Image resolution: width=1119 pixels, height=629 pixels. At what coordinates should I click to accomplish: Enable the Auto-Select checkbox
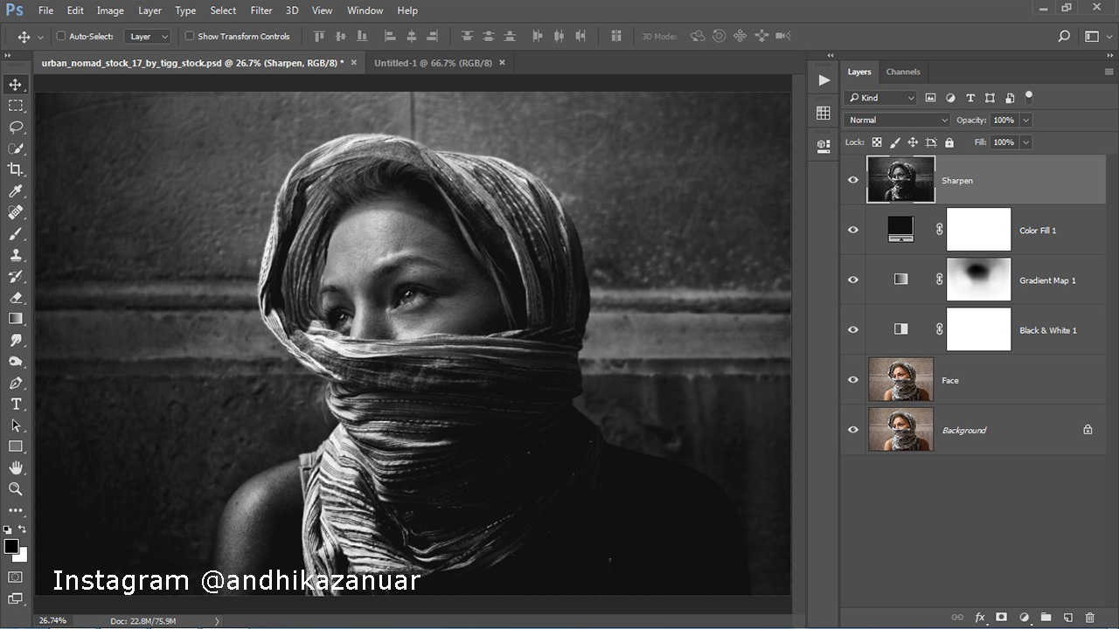(x=60, y=36)
